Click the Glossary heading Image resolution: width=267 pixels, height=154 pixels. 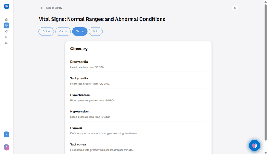(x=79, y=49)
